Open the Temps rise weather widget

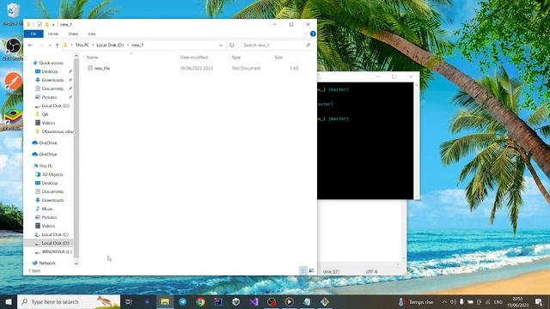click(x=416, y=302)
